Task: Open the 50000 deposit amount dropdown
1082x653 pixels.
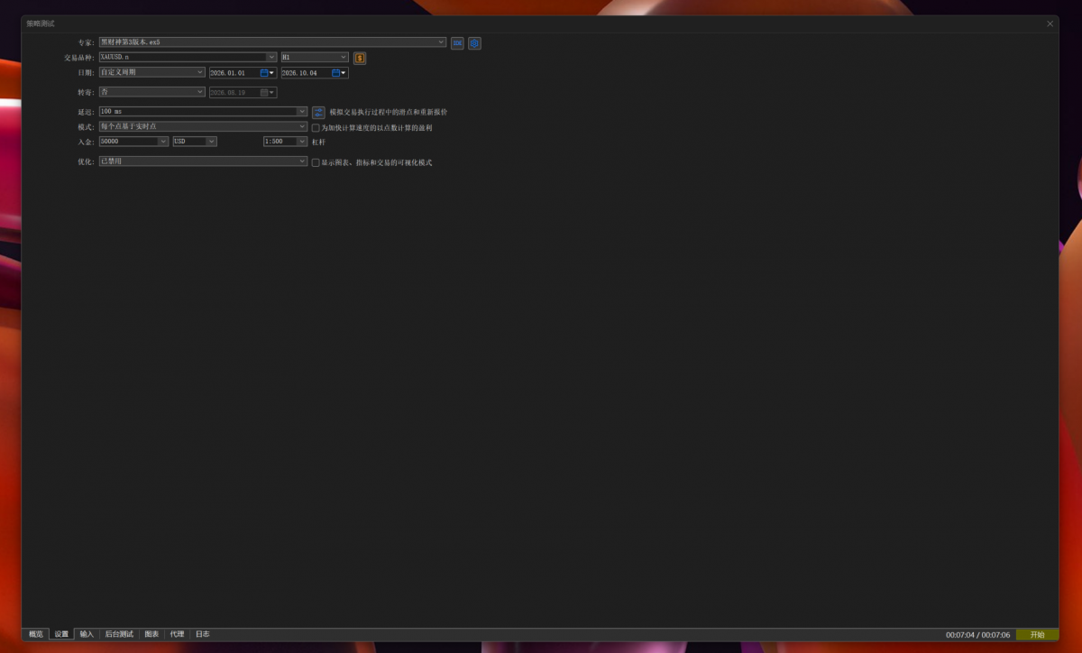Action: pyautogui.click(x=133, y=142)
